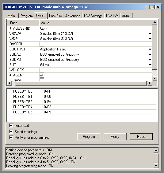Click the '64 ms' SUT value
This screenshot has width=164, height=173.
pyautogui.click(x=44, y=65)
